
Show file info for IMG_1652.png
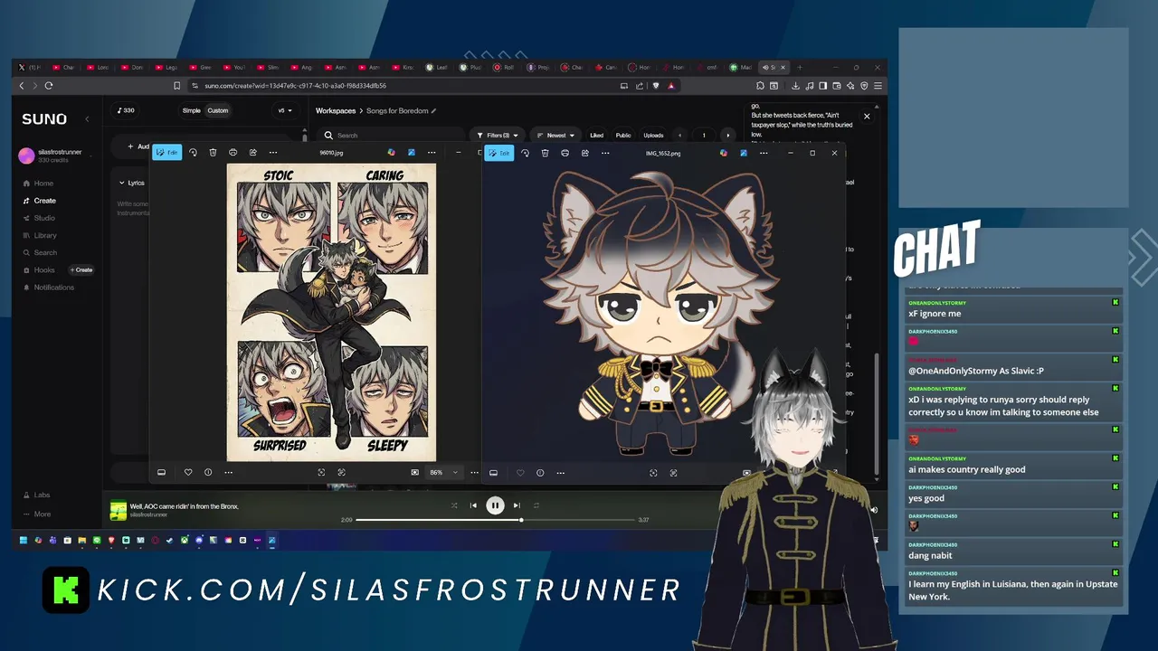[540, 473]
